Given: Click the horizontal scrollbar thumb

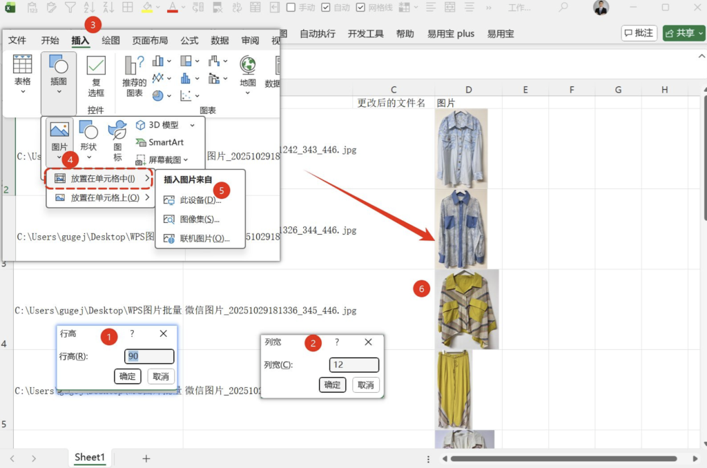Looking at the screenshot, I should click(x=563, y=458).
